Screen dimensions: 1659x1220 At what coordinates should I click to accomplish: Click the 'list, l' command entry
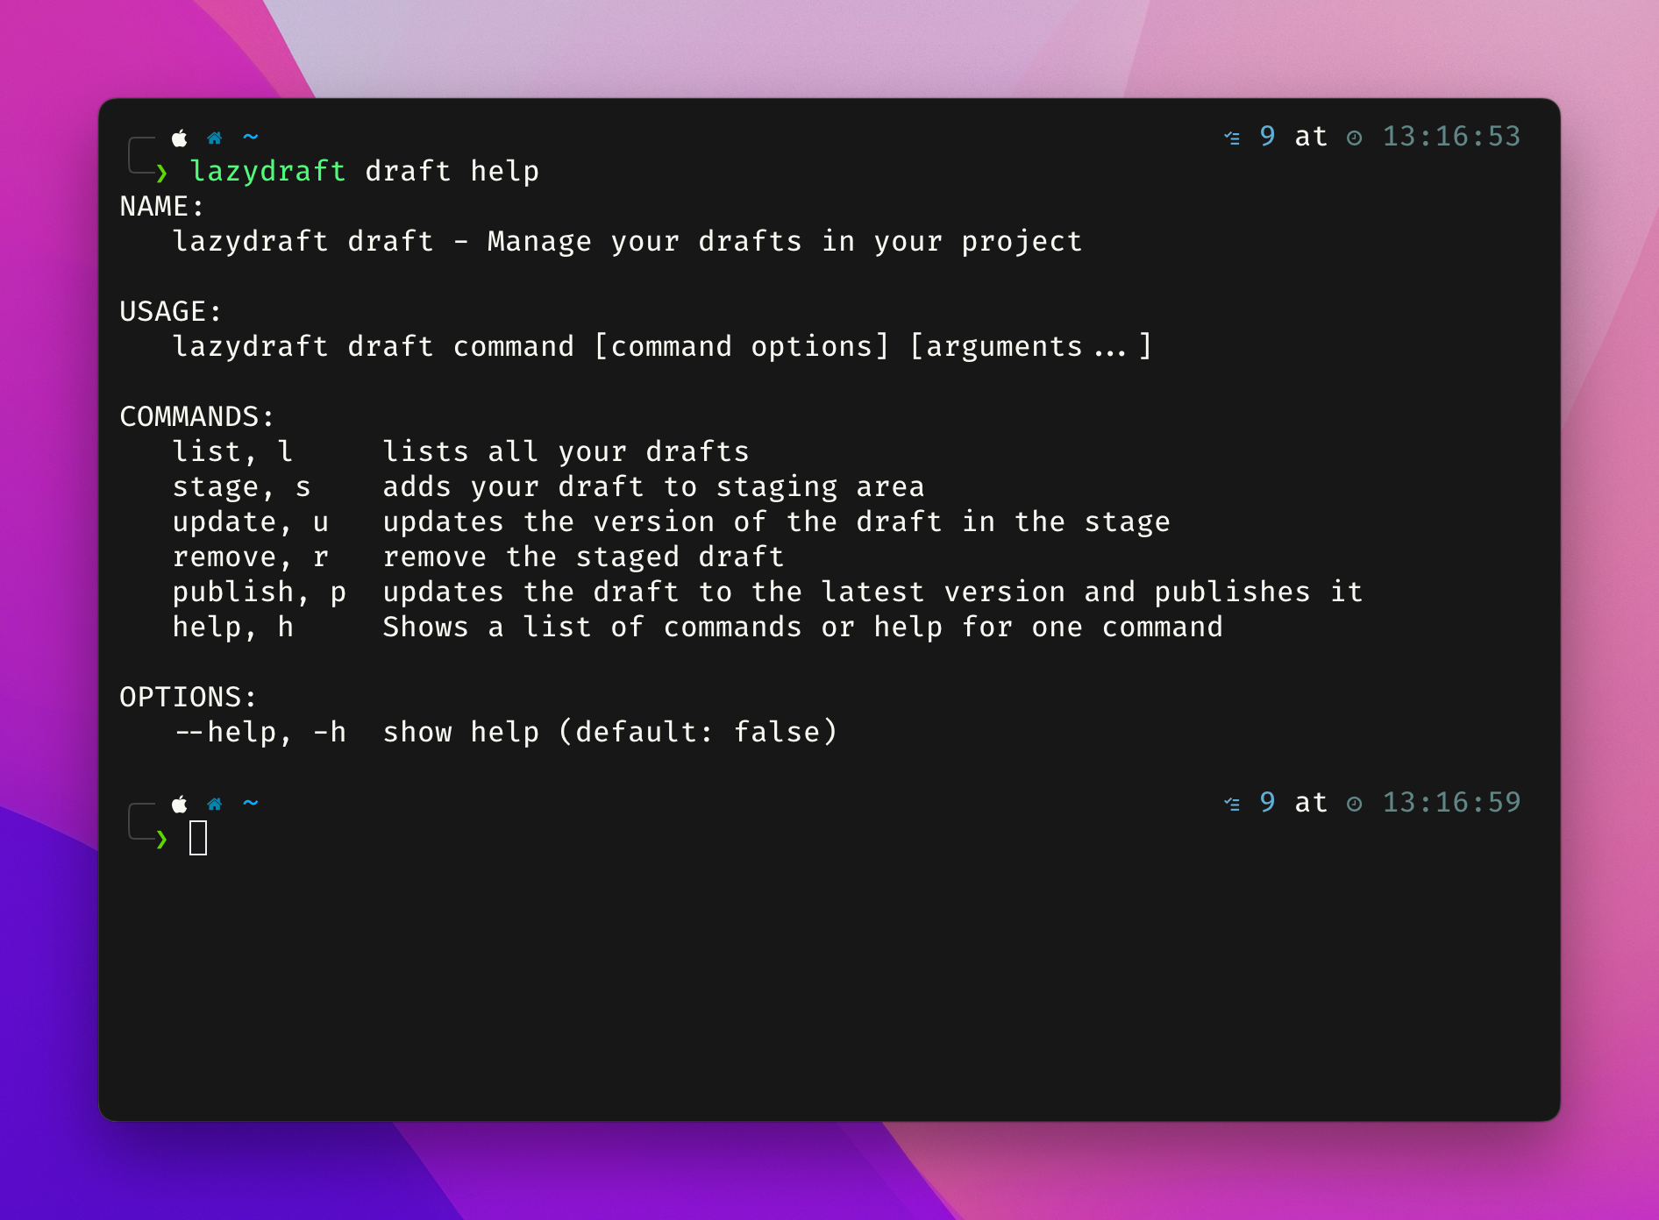(232, 451)
